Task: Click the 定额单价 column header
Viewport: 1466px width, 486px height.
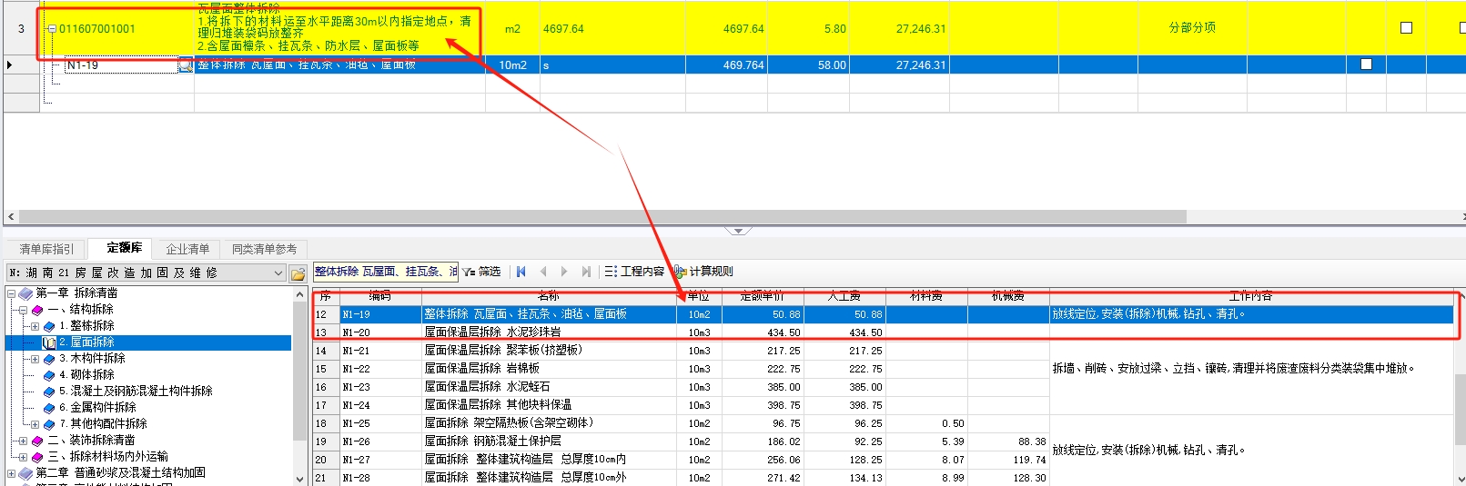Action: click(763, 296)
